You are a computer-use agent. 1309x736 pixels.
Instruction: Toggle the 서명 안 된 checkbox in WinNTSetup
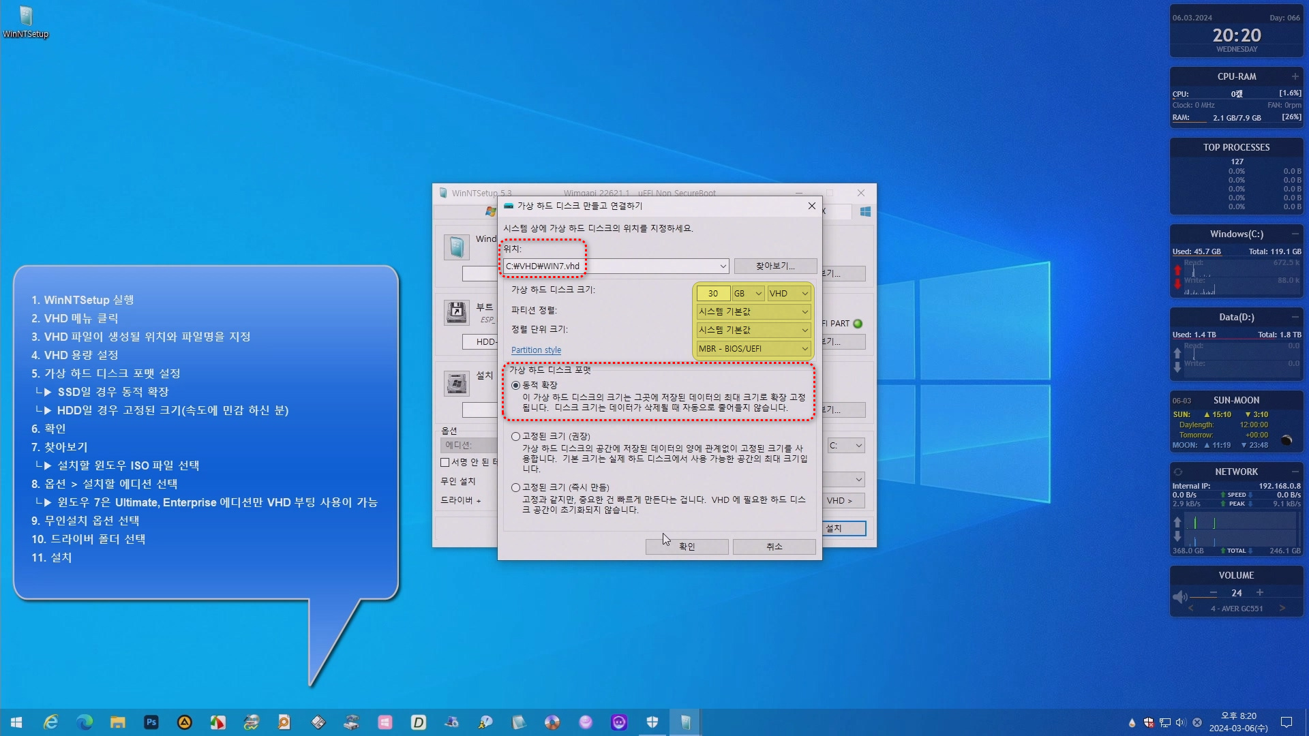point(445,462)
